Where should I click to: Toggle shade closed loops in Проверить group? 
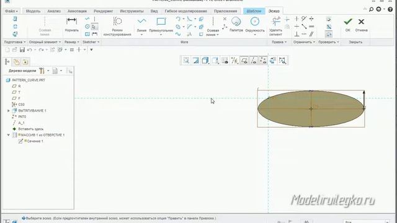pyautogui.click(x=329, y=34)
